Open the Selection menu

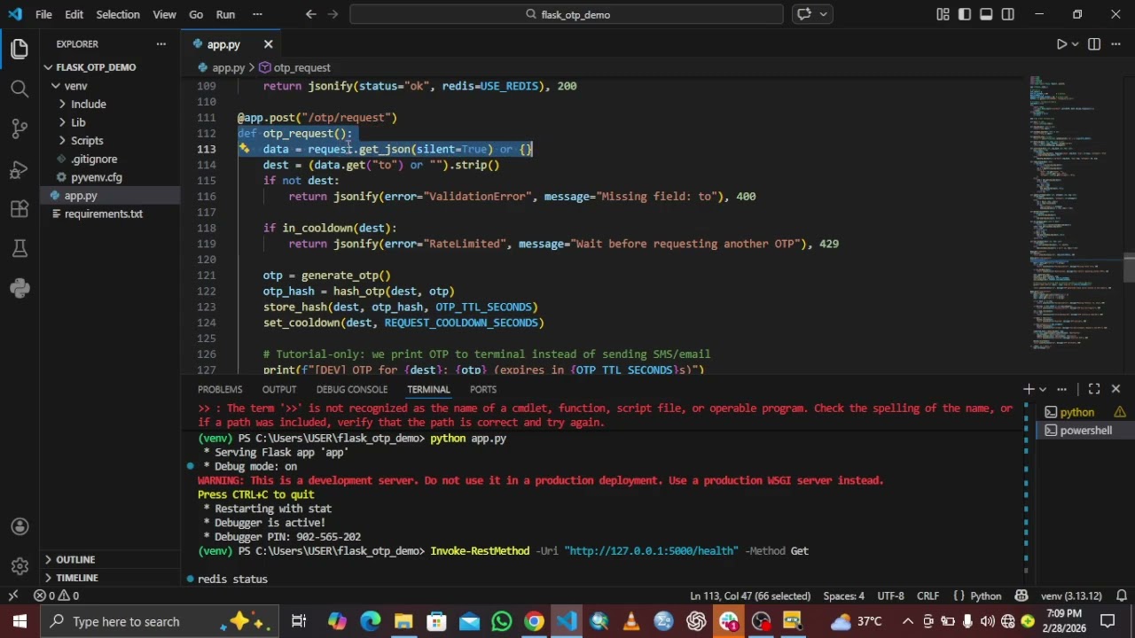point(118,14)
